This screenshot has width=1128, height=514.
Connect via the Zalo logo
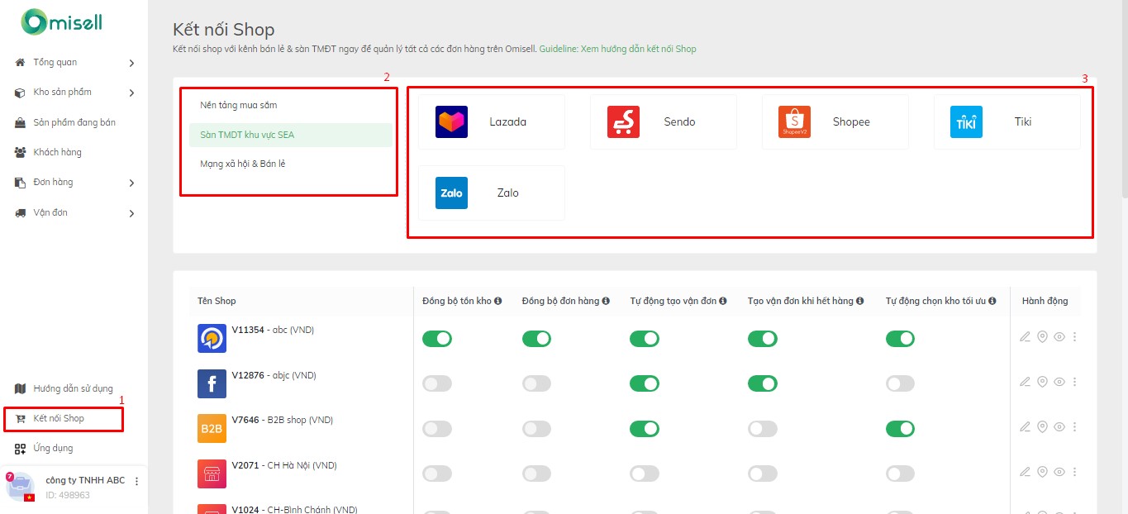click(451, 193)
